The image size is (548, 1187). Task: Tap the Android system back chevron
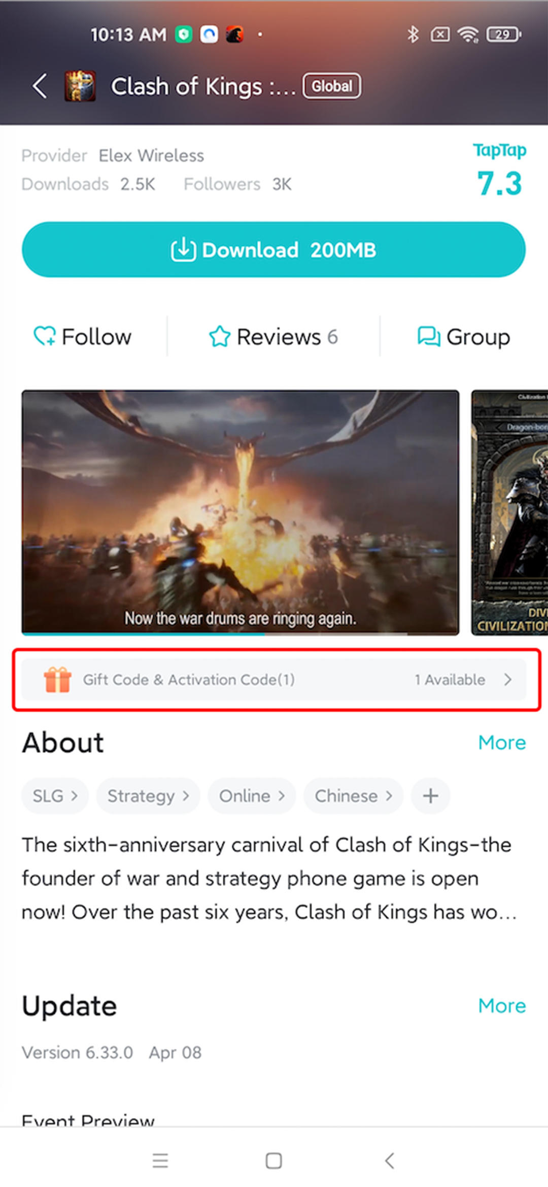pyautogui.click(x=389, y=1160)
